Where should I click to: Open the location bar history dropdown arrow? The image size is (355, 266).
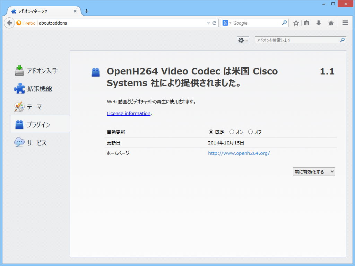point(208,23)
